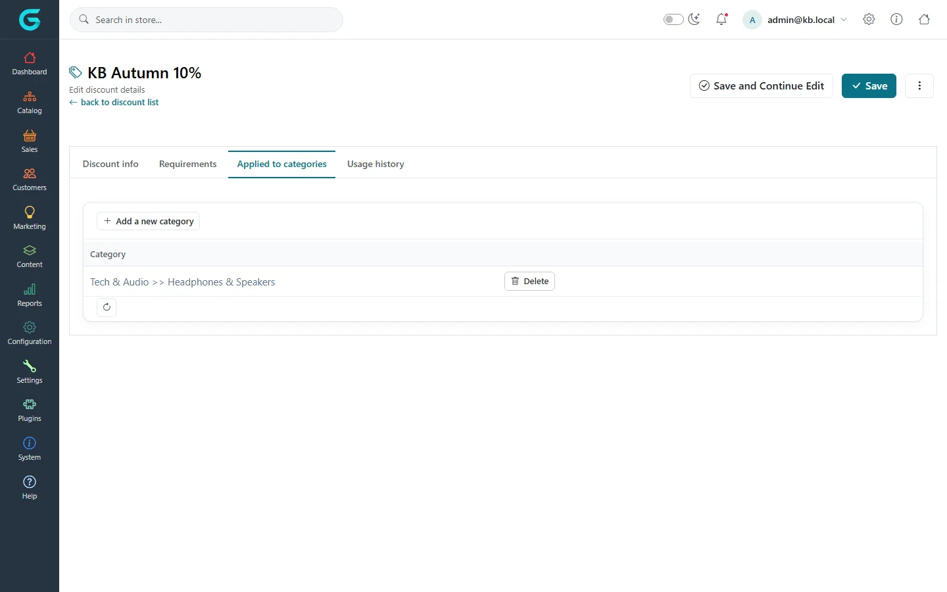Image resolution: width=947 pixels, height=592 pixels.
Task: Open the System sidebar menu
Action: tap(30, 449)
